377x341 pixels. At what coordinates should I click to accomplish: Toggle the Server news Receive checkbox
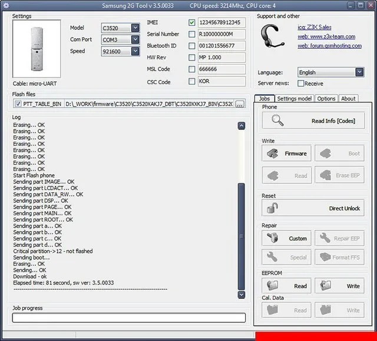tap(300, 83)
